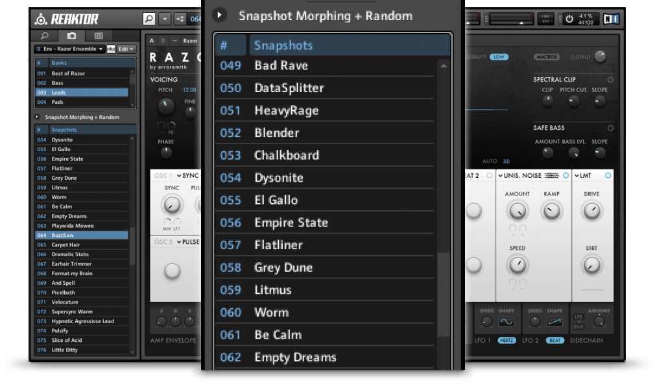The width and height of the screenshot is (655, 388).
Task: Select Playwida Mowee snapshot
Action: point(82,225)
